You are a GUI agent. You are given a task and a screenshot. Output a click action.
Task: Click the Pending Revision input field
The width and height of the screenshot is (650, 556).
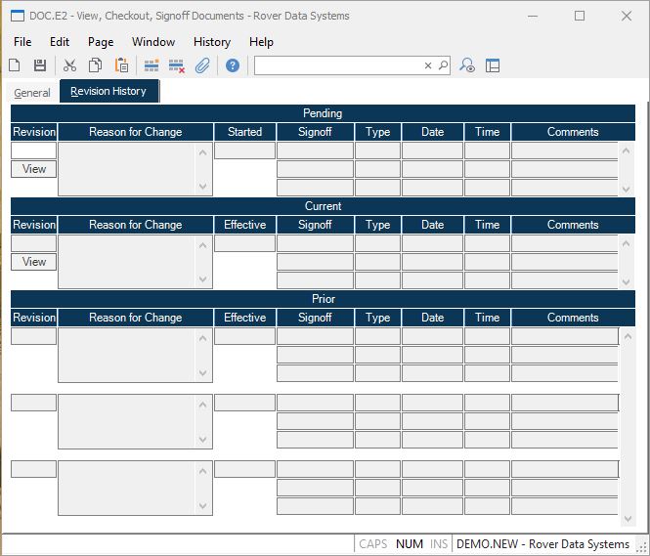pyautogui.click(x=33, y=150)
